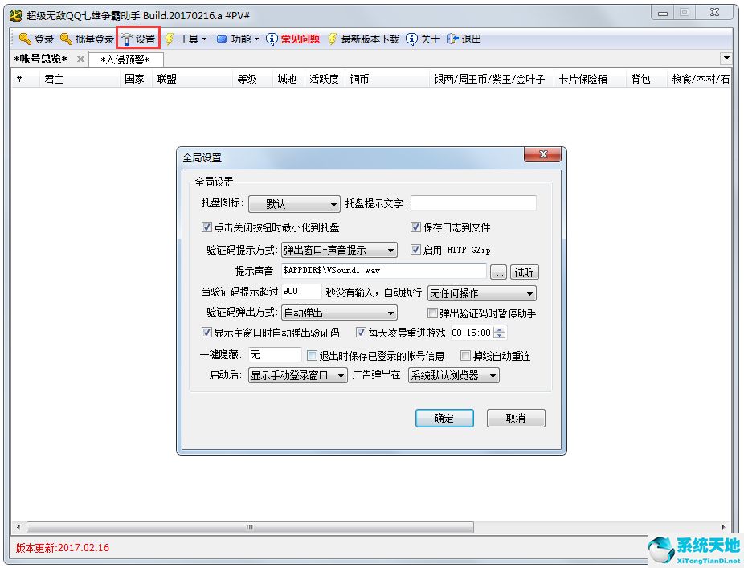The image size is (744, 568).
Task: Open 验证码弹出方式 dropdown
Action: [x=339, y=313]
